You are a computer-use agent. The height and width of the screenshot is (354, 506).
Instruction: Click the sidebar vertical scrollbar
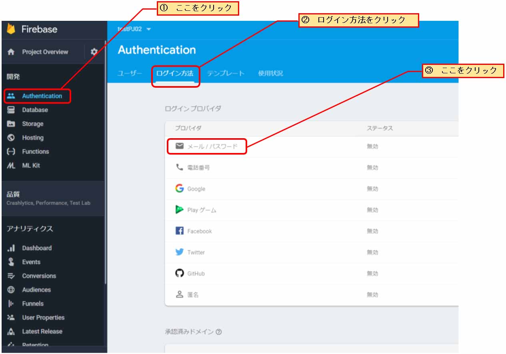coord(105,160)
